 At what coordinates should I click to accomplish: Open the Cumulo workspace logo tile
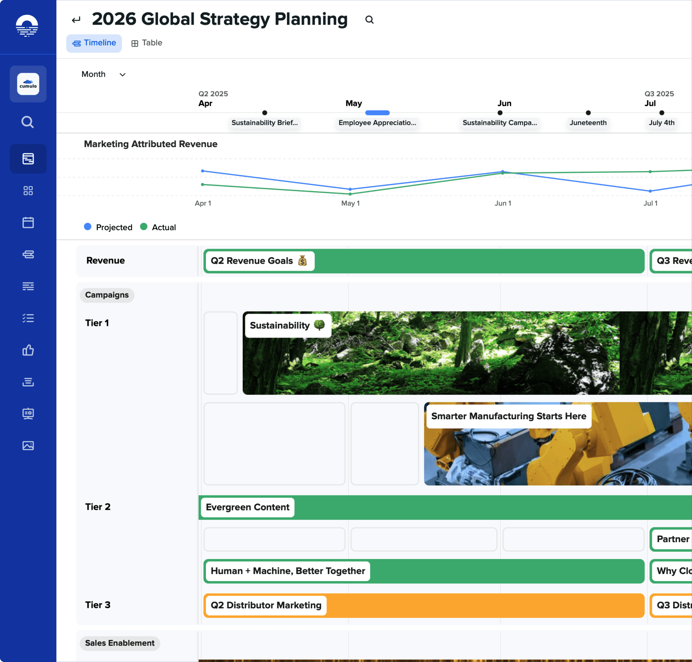[28, 84]
